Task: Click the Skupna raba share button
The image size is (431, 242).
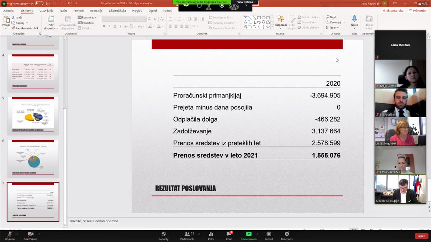Action: pos(393,11)
